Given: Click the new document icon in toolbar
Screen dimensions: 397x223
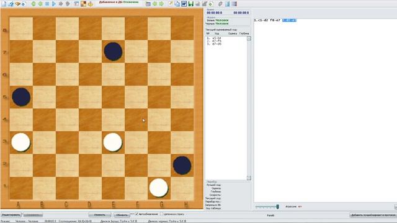Looking at the screenshot, I should point(4,4).
